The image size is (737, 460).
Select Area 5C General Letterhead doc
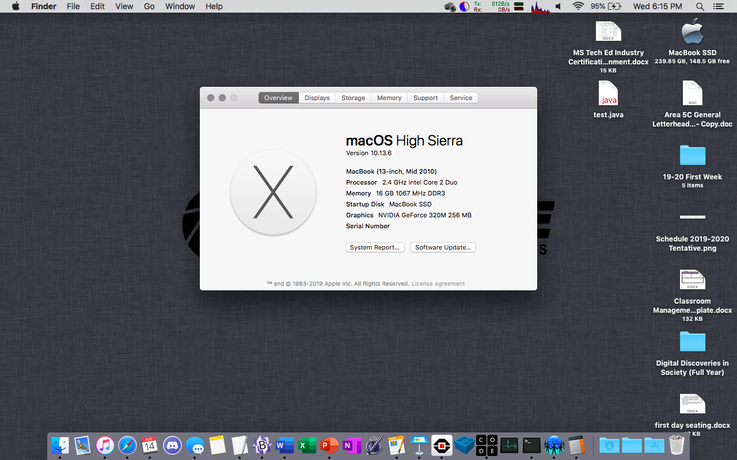tap(693, 104)
